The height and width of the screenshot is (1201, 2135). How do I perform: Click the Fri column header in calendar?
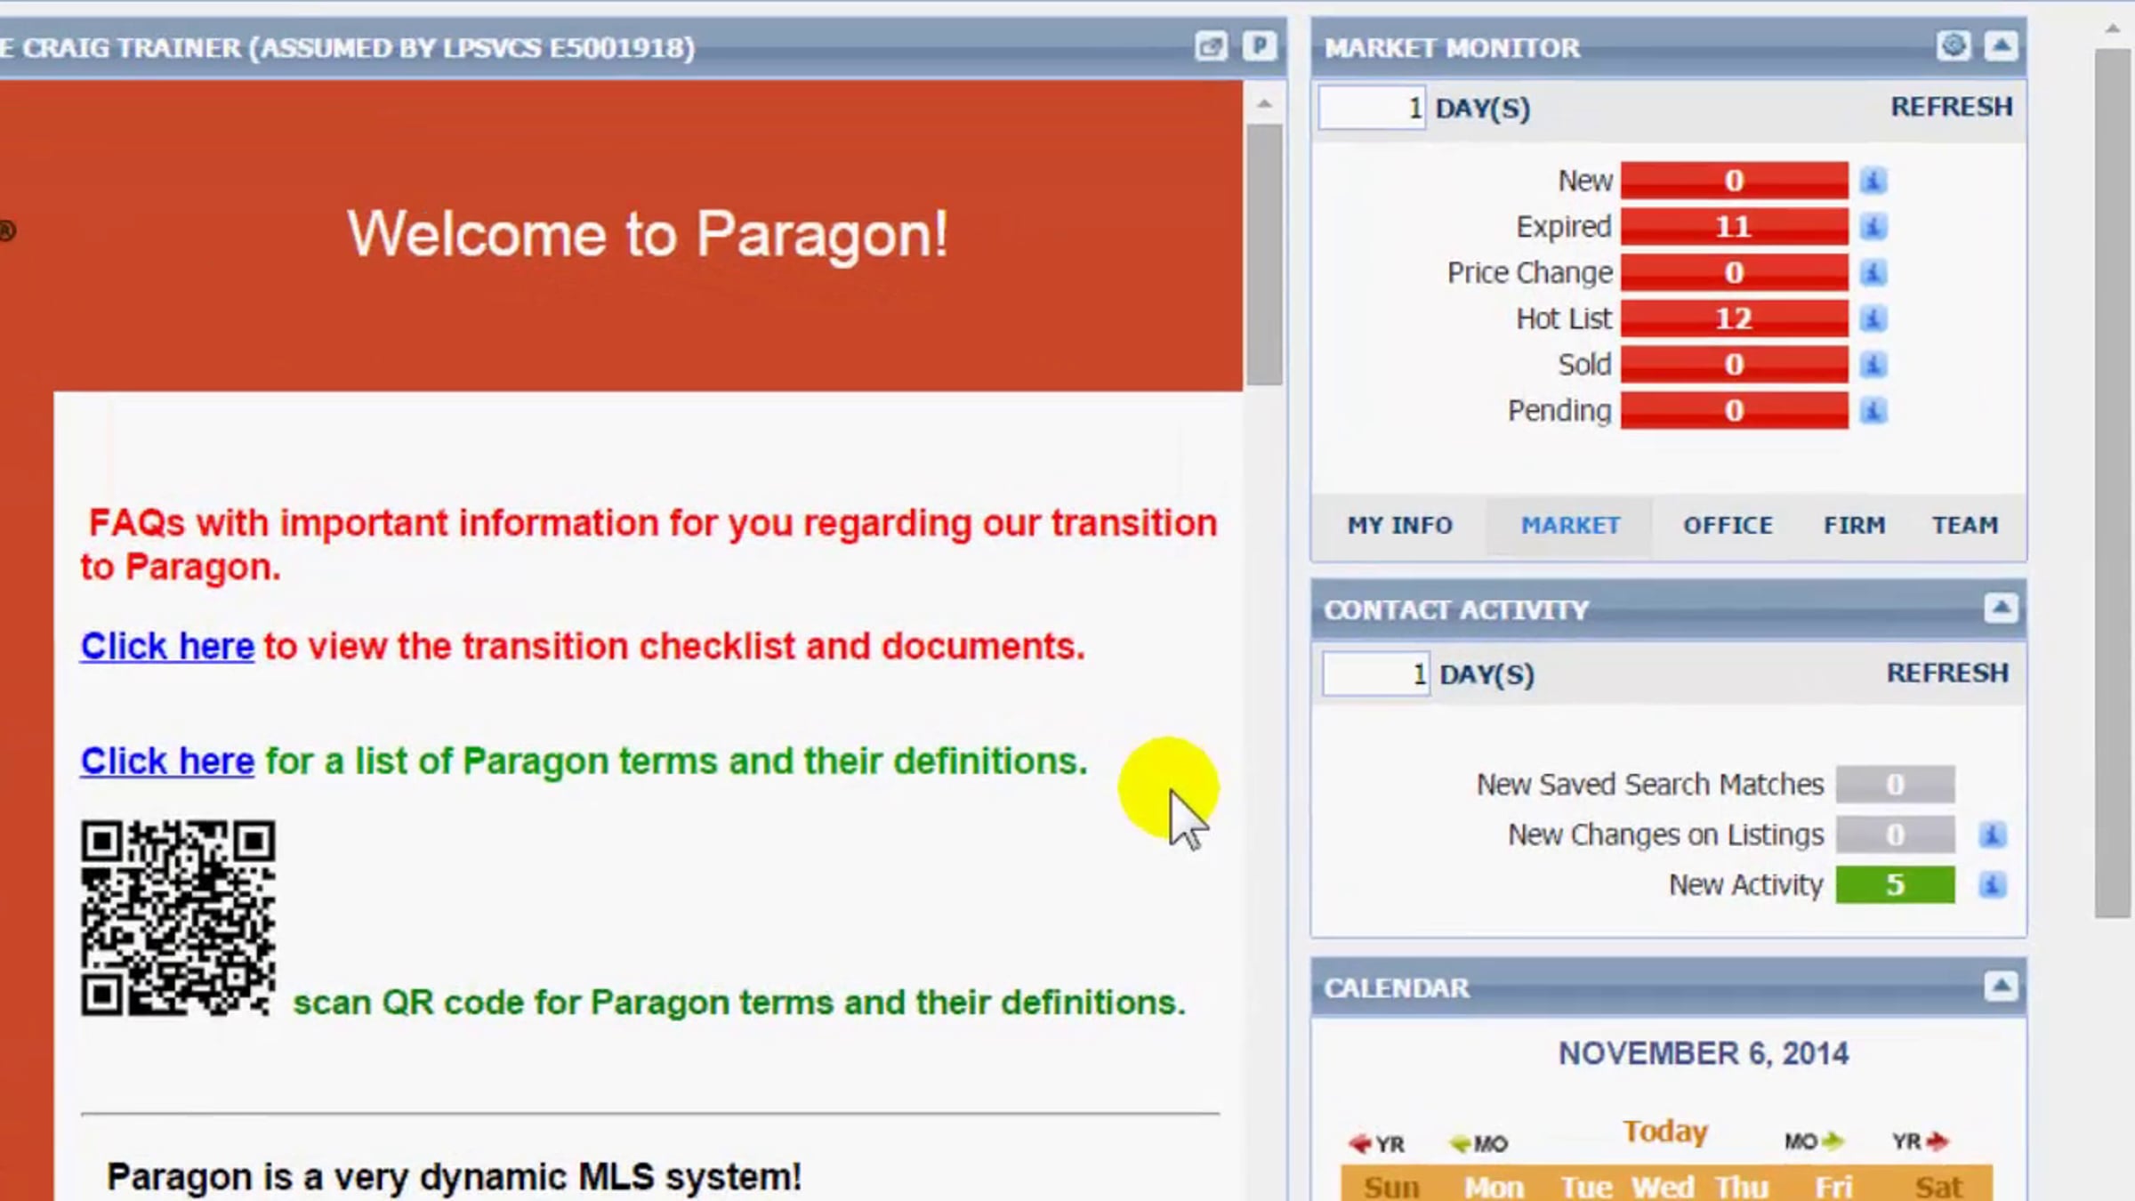click(1834, 1187)
